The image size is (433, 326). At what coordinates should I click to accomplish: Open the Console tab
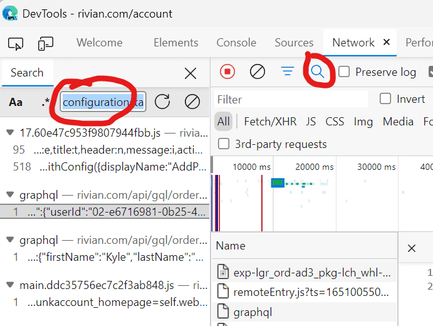236,43
